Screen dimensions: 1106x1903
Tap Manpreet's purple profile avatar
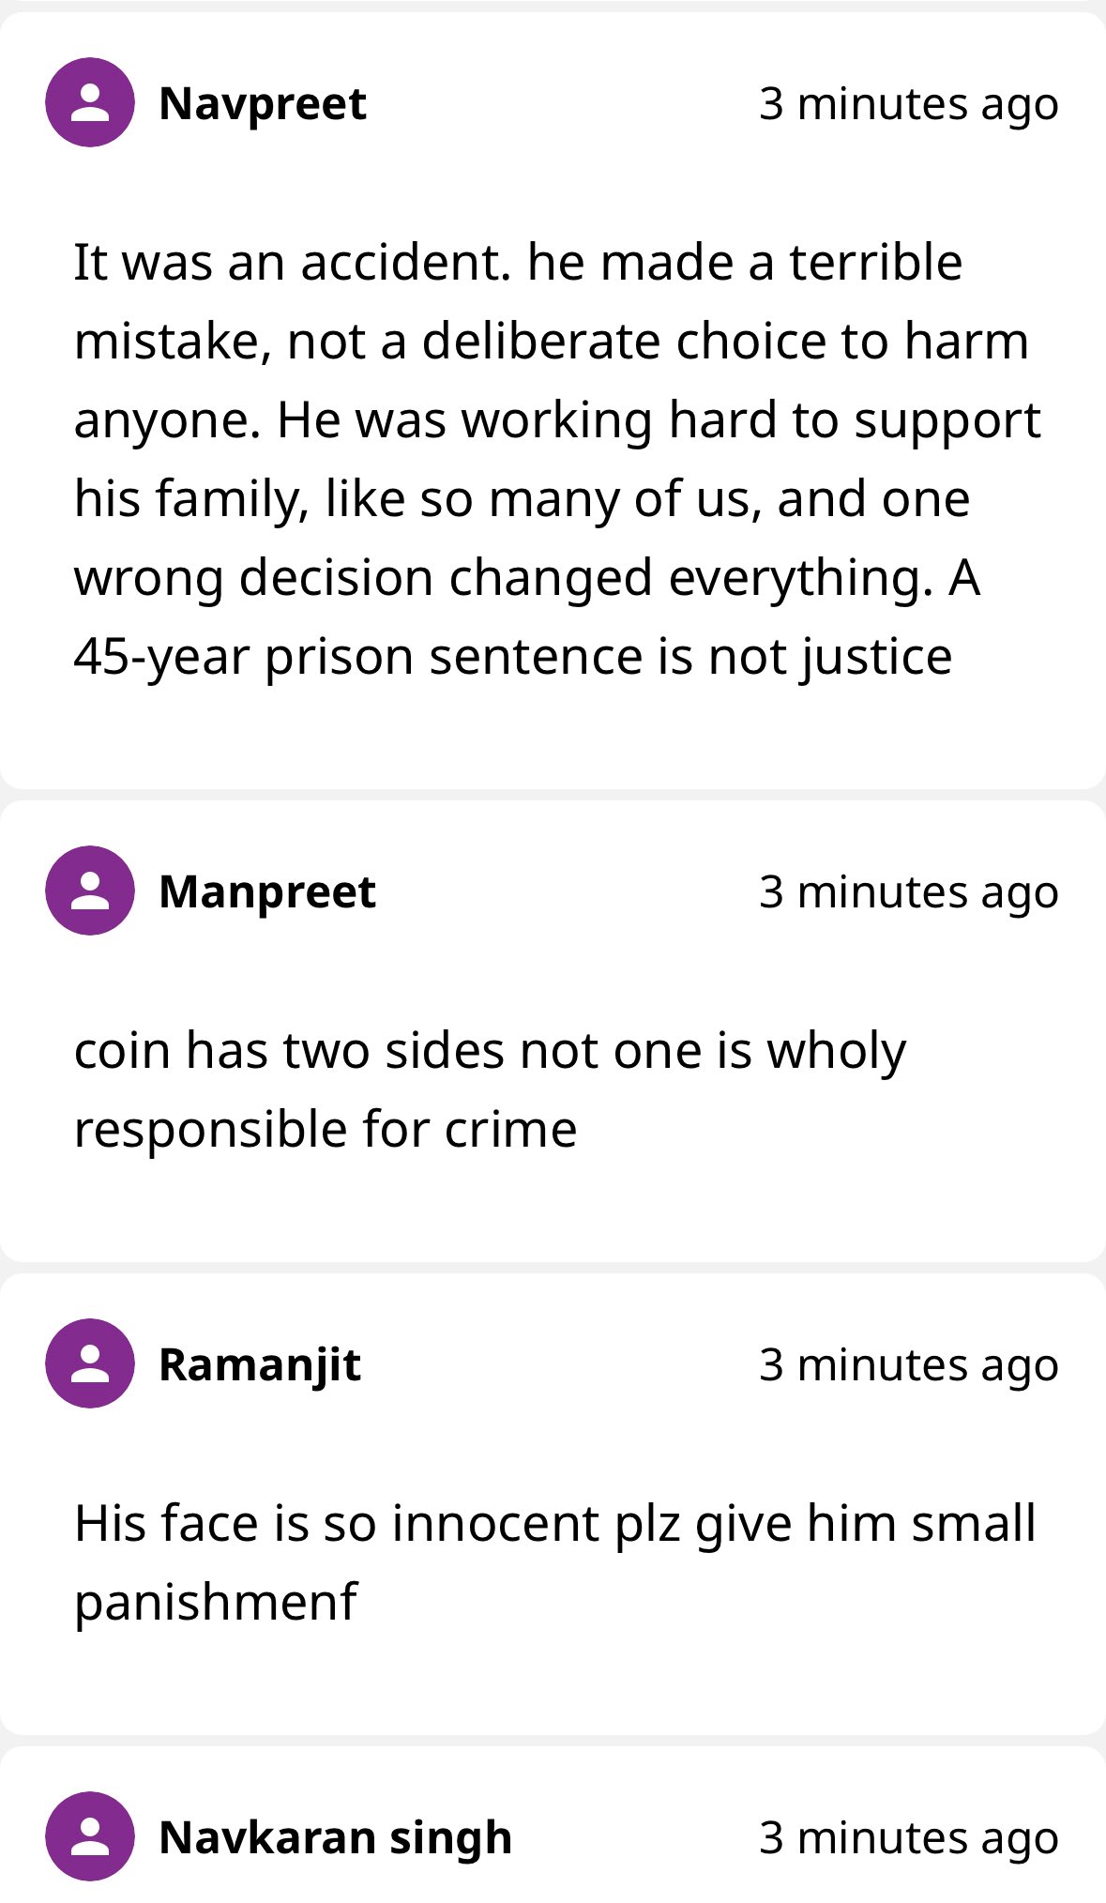point(90,891)
